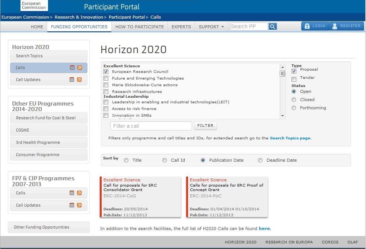Screen dimensions: 366x249
Task: Open HORIZON 2020 footer link
Action: tap(241, 242)
